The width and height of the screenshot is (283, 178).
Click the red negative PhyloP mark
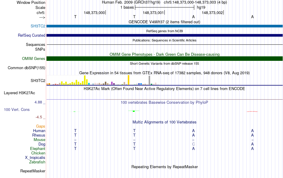[x=252, y=112]
